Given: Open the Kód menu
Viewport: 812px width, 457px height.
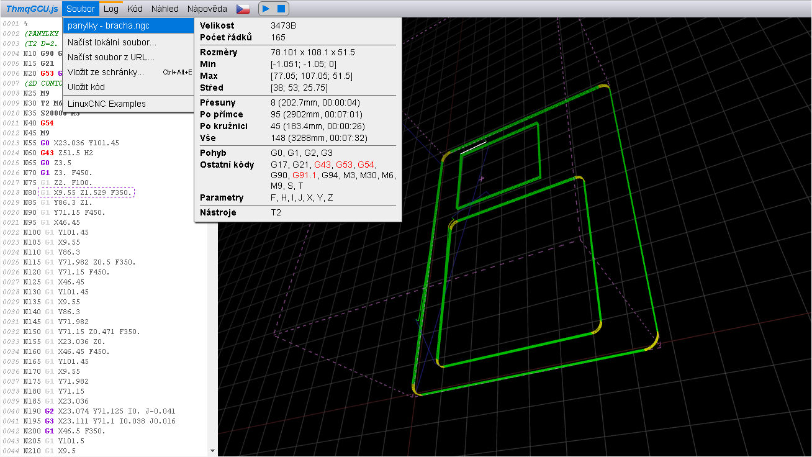Looking at the screenshot, I should click(135, 9).
